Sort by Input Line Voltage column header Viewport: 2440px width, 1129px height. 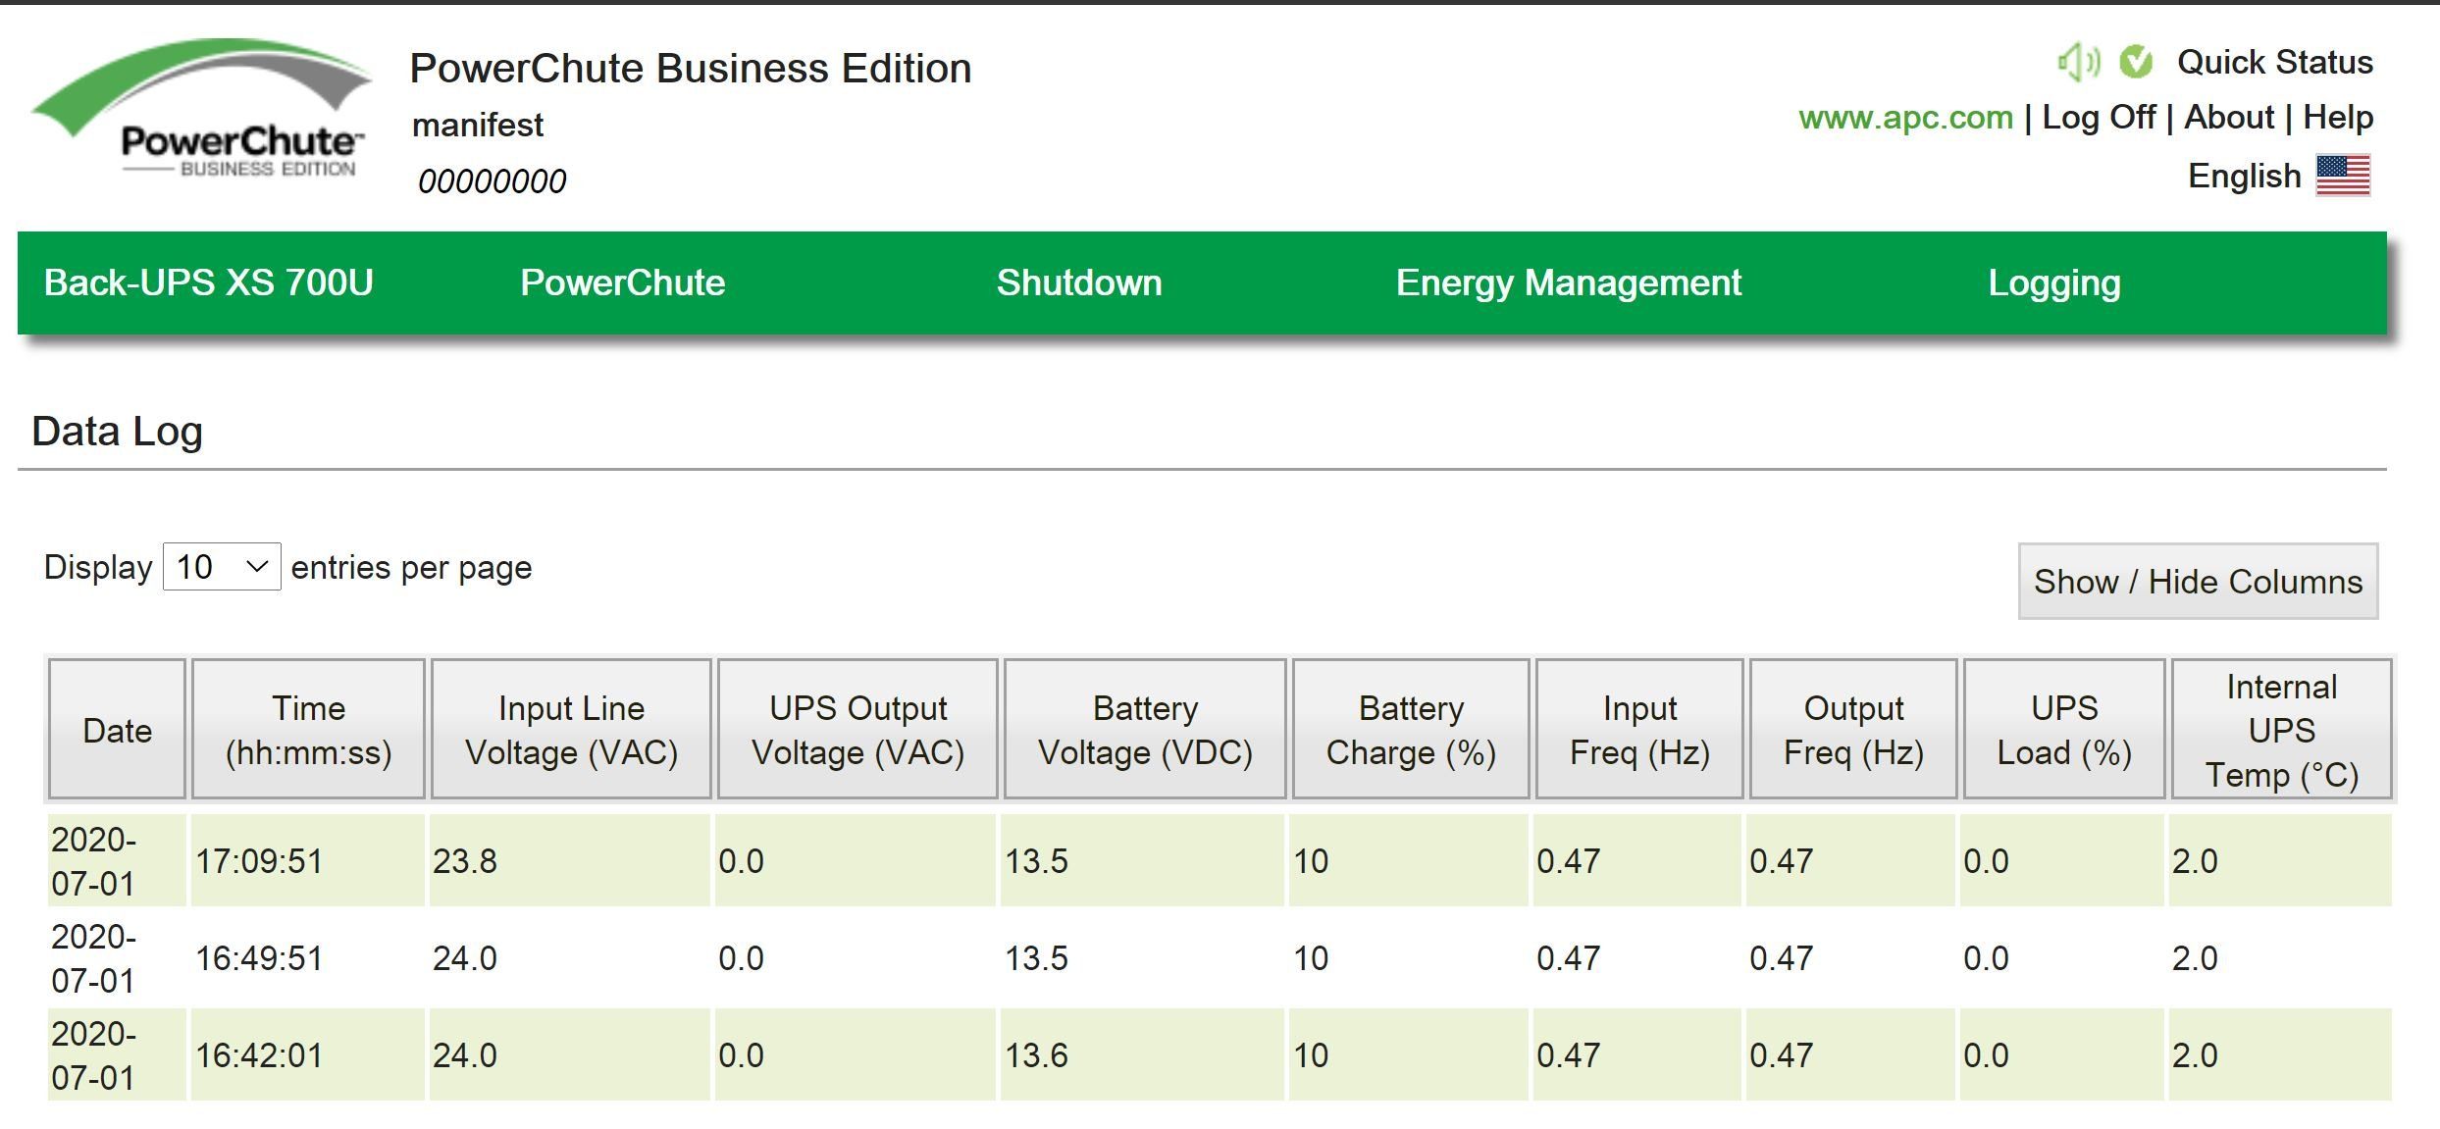571,730
